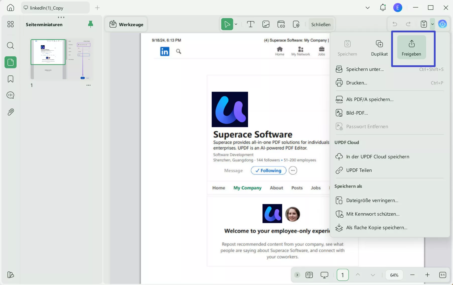Select Drucken... option
The width and height of the screenshot is (453, 285).
[x=389, y=83]
